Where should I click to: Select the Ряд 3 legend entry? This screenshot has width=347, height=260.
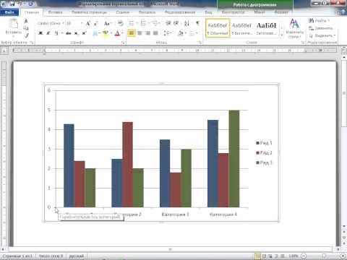pos(264,162)
